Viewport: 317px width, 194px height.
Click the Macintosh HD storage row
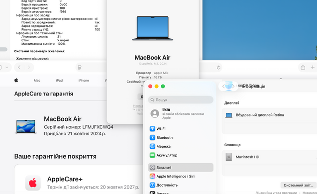pyautogui.click(x=270, y=157)
